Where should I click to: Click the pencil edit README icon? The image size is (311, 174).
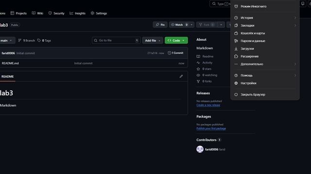point(181,76)
